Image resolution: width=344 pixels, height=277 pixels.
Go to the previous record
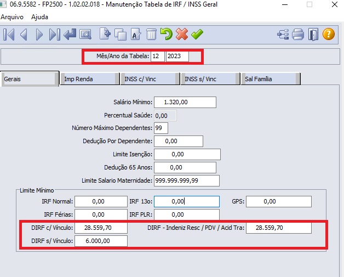[24, 35]
